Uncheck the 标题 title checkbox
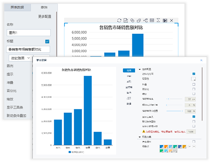 point(47,41)
